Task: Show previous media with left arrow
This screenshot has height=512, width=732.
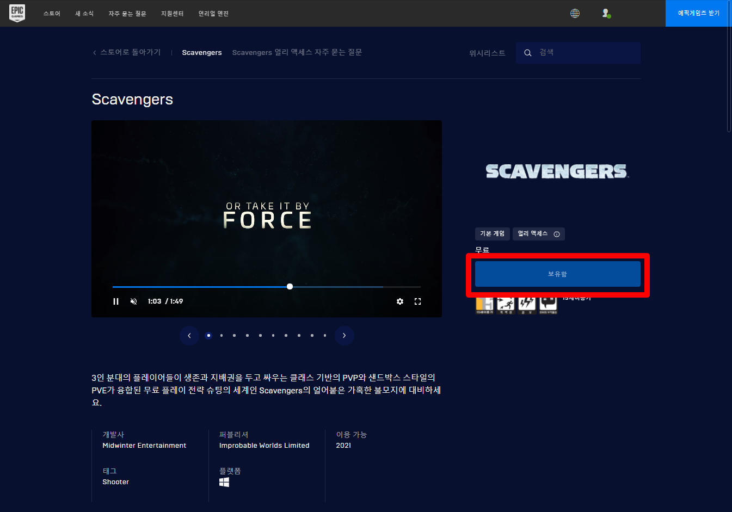Action: 189,336
